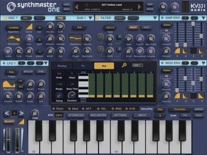The width and height of the screenshot is (207, 155).
Task: Click the OSC 1 curve shape icon
Action: 29,27
